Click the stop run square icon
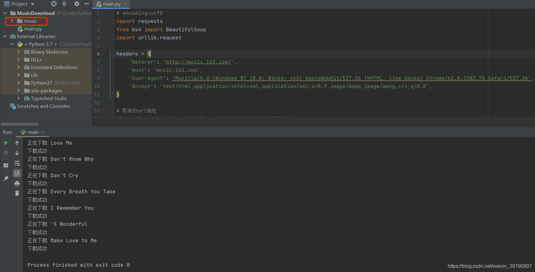535x272 pixels. tap(6, 153)
